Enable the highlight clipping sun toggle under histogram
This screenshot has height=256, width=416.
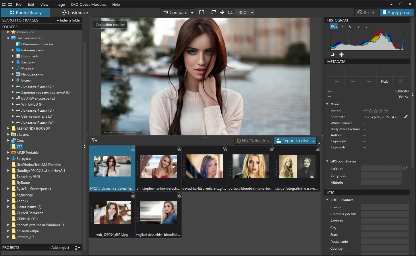(342, 55)
